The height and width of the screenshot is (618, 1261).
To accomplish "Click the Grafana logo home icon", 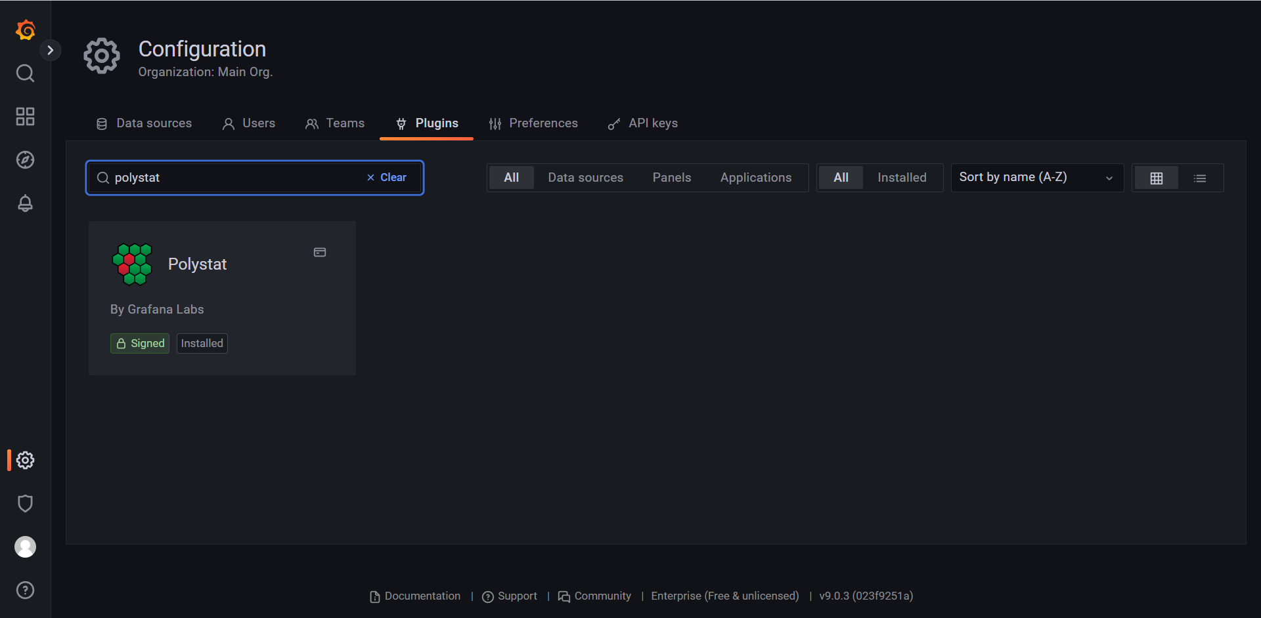I will (x=25, y=30).
